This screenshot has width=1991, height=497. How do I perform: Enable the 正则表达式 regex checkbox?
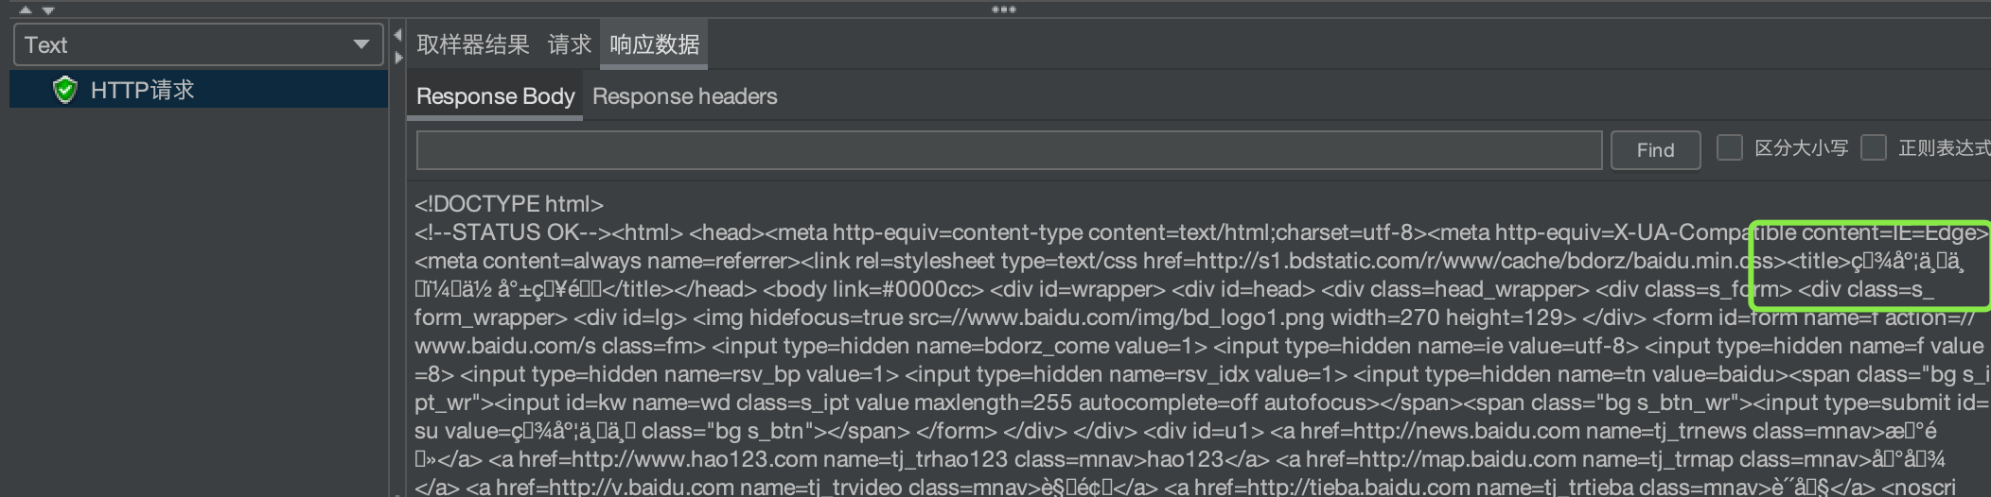(1874, 148)
